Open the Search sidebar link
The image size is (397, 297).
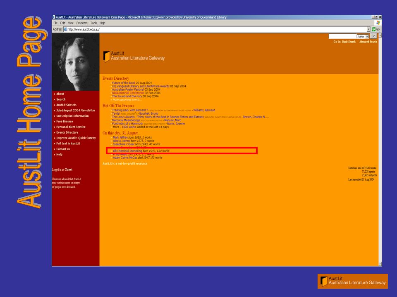[61, 99]
